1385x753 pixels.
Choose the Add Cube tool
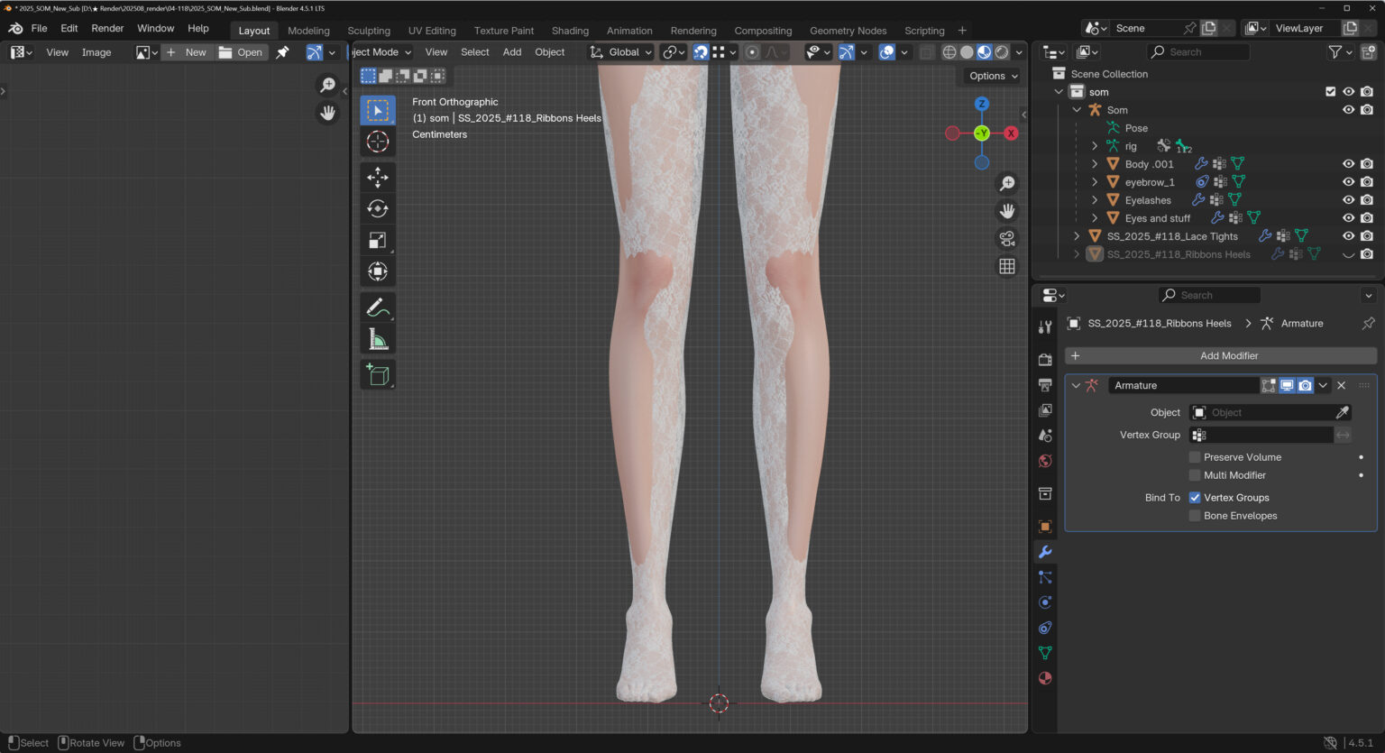coord(378,374)
